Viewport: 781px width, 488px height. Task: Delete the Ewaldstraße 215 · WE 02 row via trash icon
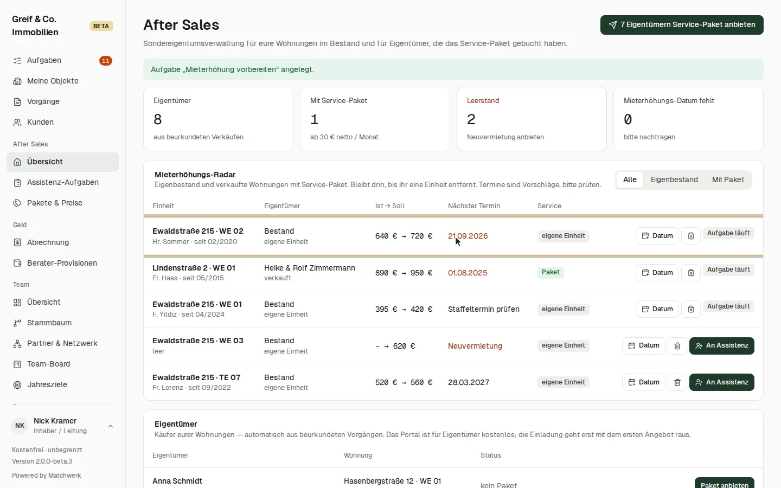[690, 236]
